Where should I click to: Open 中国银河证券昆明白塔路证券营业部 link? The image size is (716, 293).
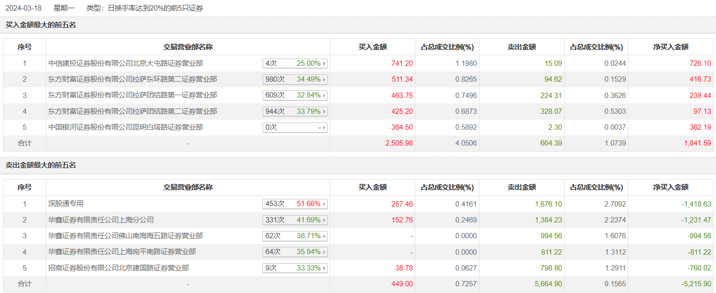click(126, 127)
